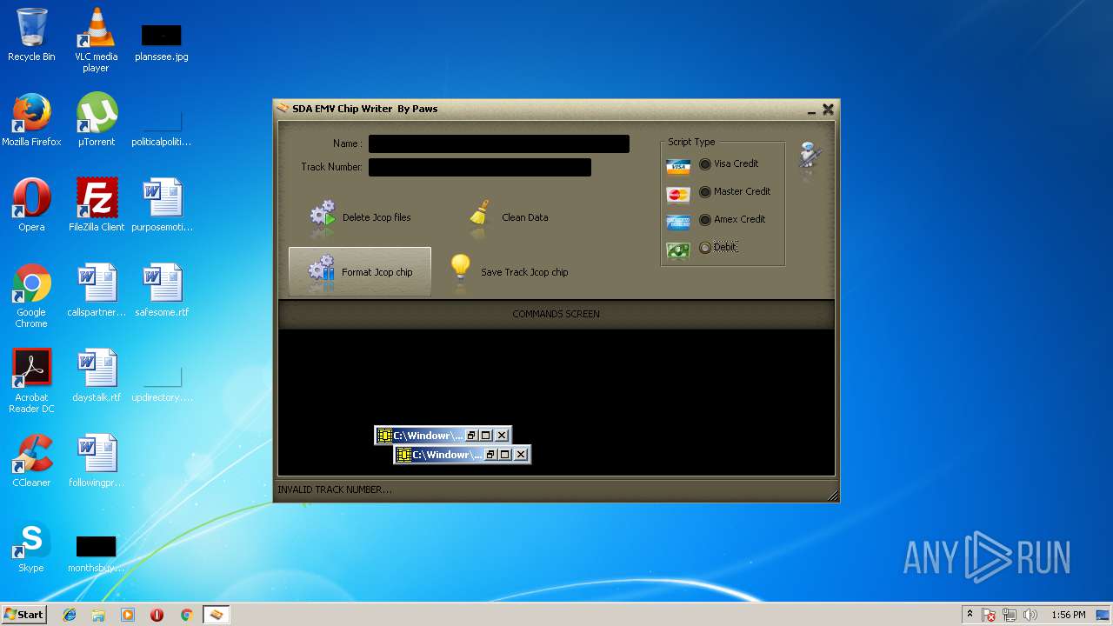Screen dimensions: 1113x626
Task: Open Windows Media Player from taskbar
Action: 128,615
